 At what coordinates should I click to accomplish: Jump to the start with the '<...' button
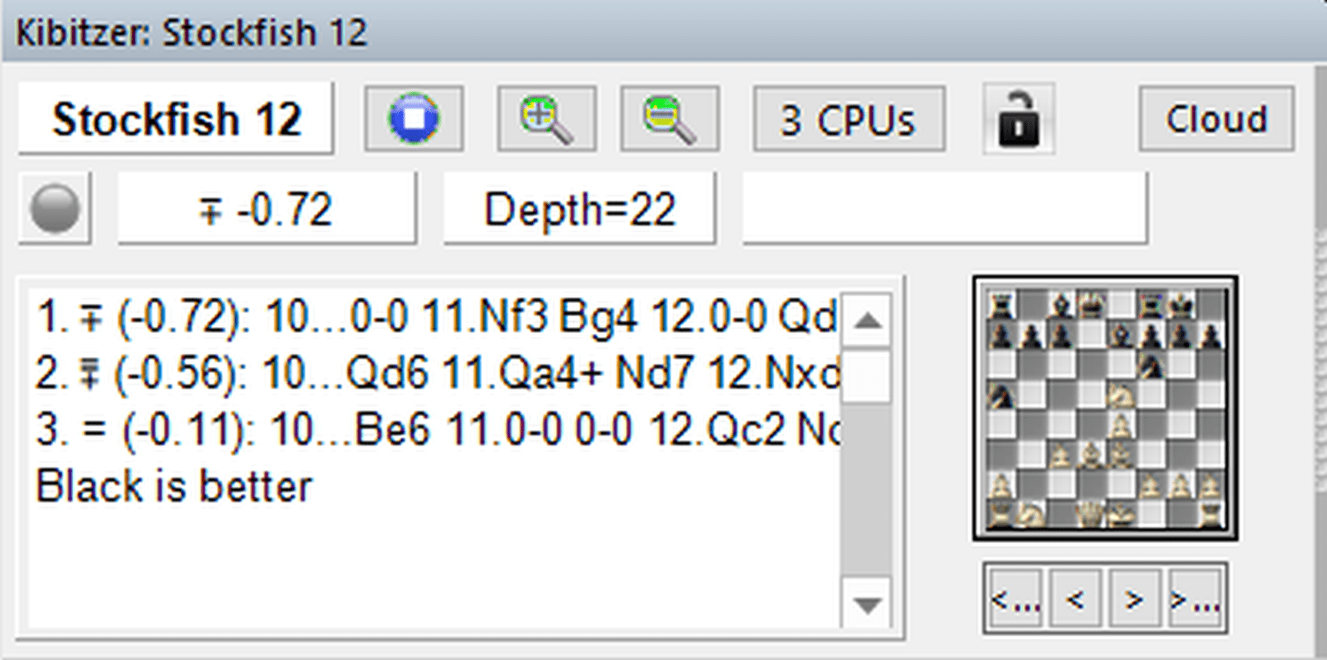[1014, 599]
